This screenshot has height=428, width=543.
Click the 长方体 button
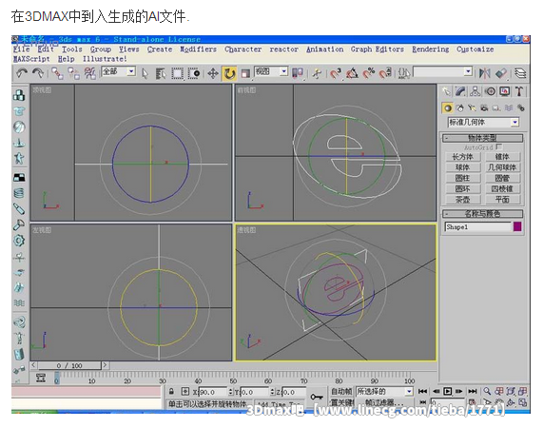[x=463, y=157]
